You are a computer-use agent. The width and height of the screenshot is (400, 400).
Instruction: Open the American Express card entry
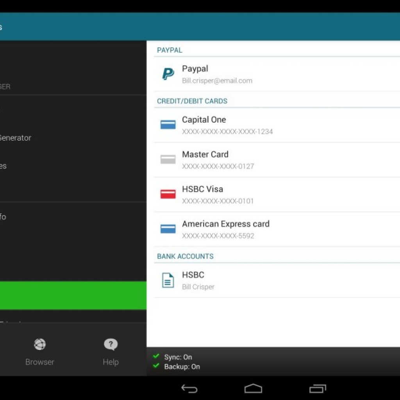[x=277, y=229]
